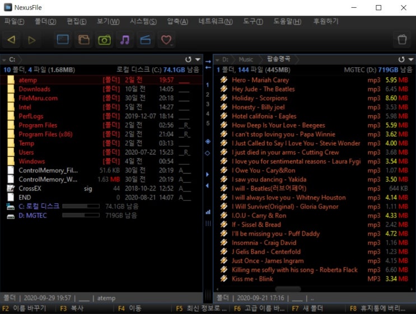The height and width of the screenshot is (314, 416).
Task: Select Insomnia - Craig David file
Action: 314,242
